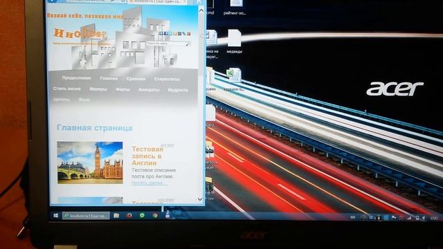Click the Главная страница heading
443x249 pixels.
coord(95,128)
